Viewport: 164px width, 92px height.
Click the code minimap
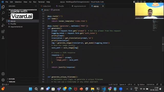point(157,25)
